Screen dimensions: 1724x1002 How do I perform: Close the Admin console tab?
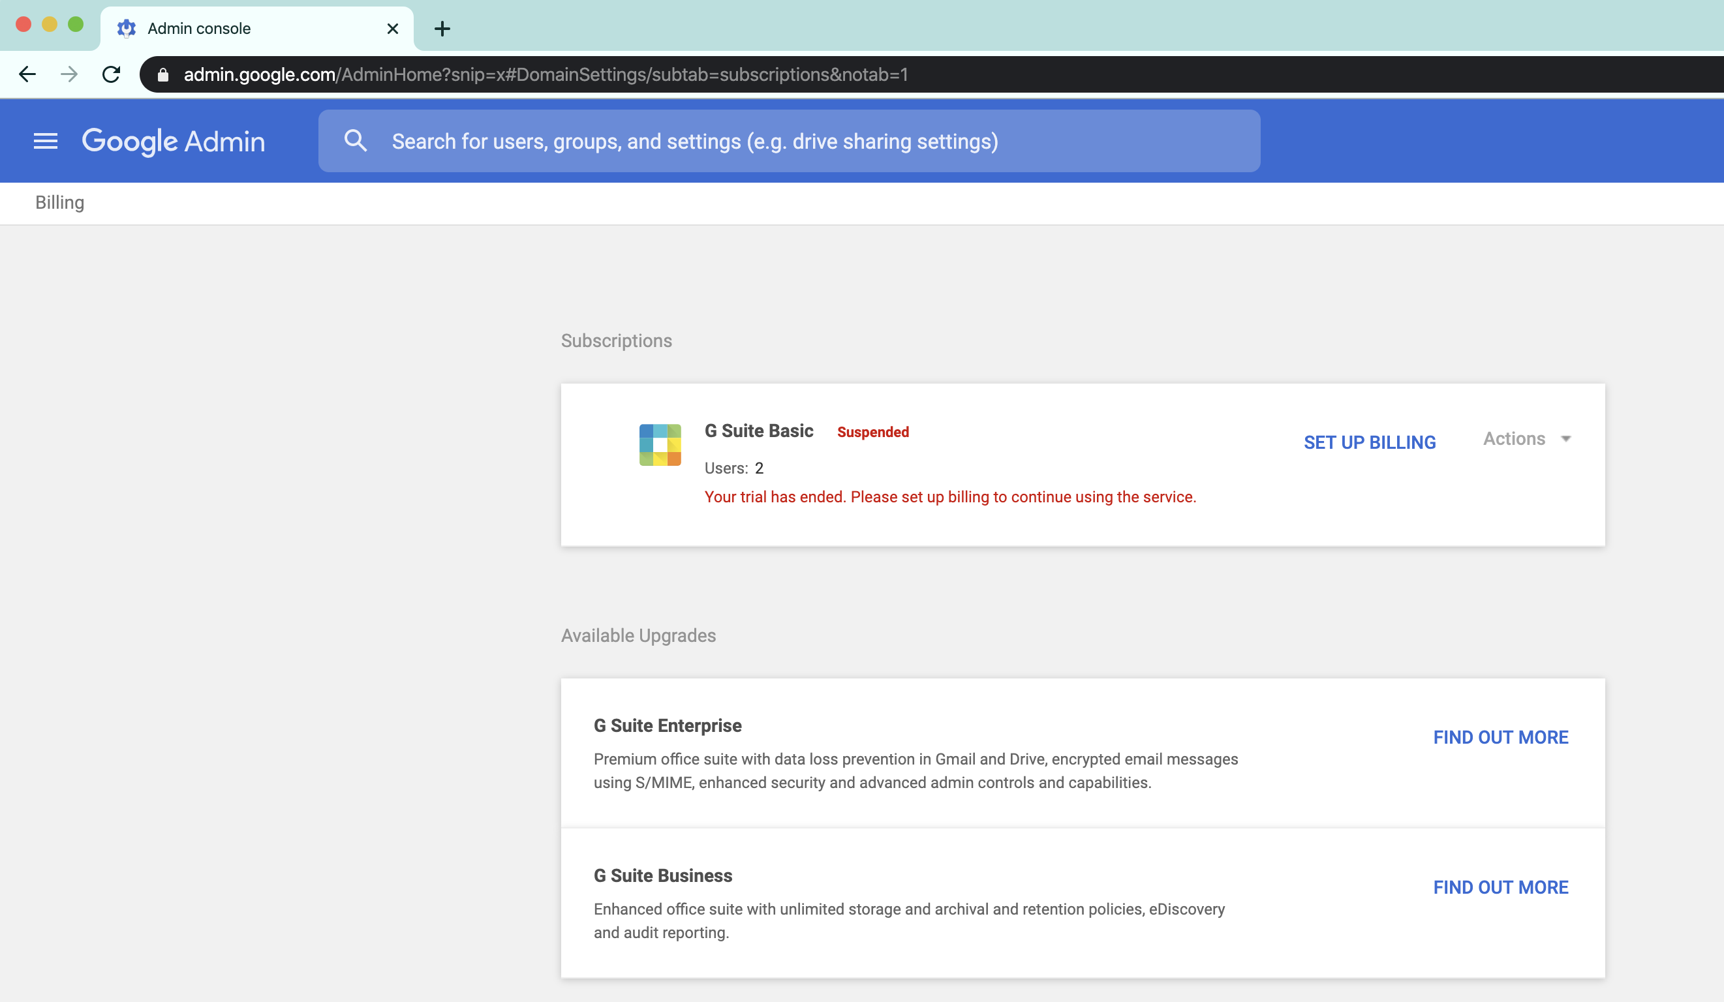(x=393, y=29)
